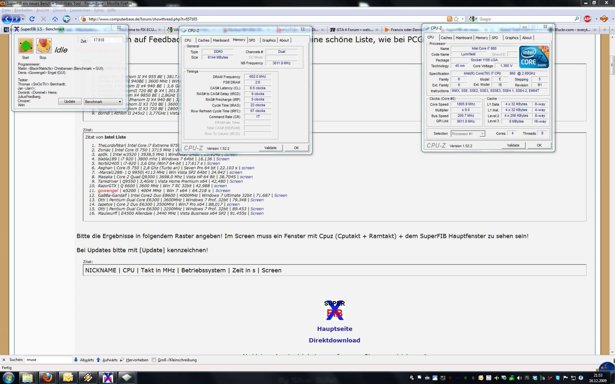Screen dimensions: 615x384
Task: Click the Firefox home icon
Action: pyautogui.click(x=55, y=19)
